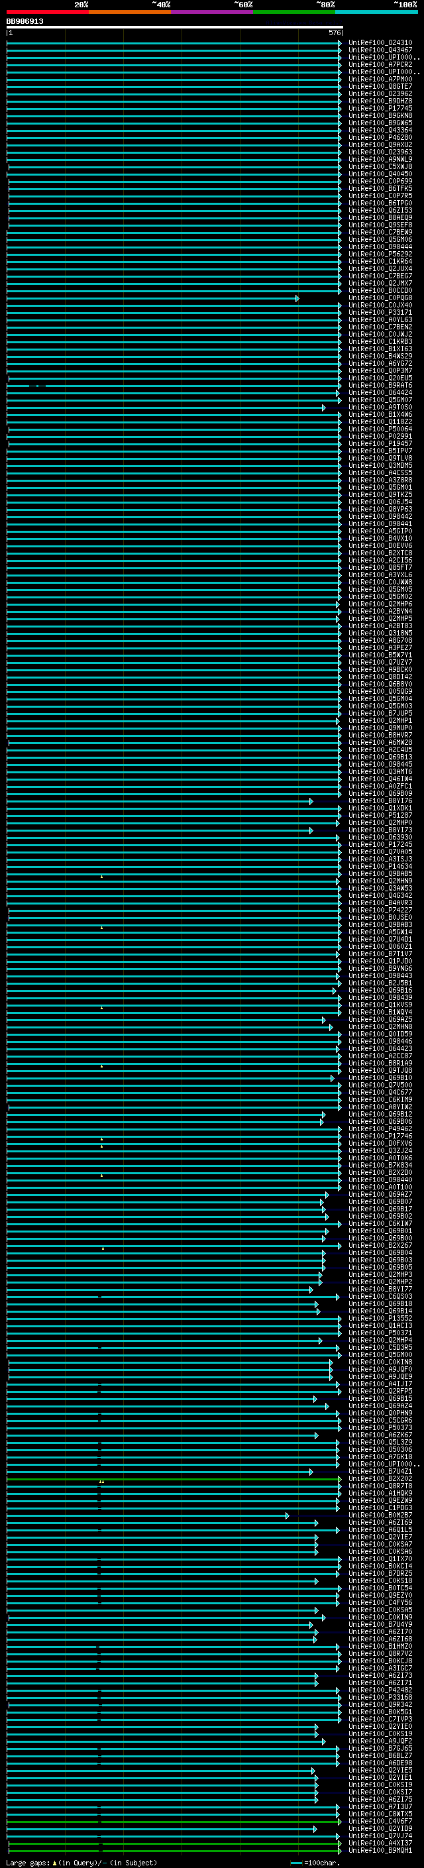The image size is (424, 1868).
Task: Select hit label UniRef100_B7DRZ5
Action: pos(380,1573)
